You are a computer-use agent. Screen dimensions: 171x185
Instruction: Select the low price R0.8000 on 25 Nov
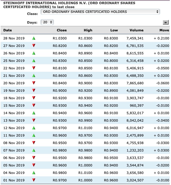111,61
